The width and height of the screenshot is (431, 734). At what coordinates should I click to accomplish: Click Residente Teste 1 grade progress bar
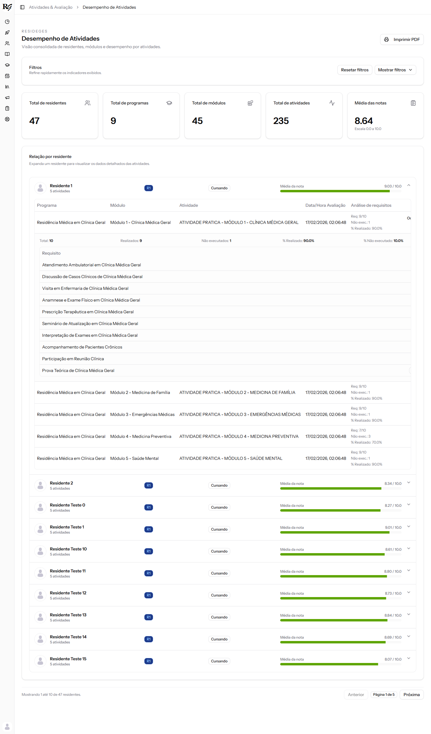pyautogui.click(x=340, y=532)
